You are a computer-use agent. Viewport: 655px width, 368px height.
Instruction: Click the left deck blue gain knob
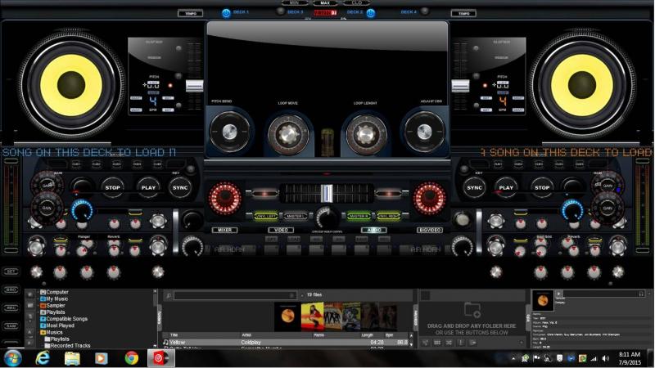tap(81, 211)
